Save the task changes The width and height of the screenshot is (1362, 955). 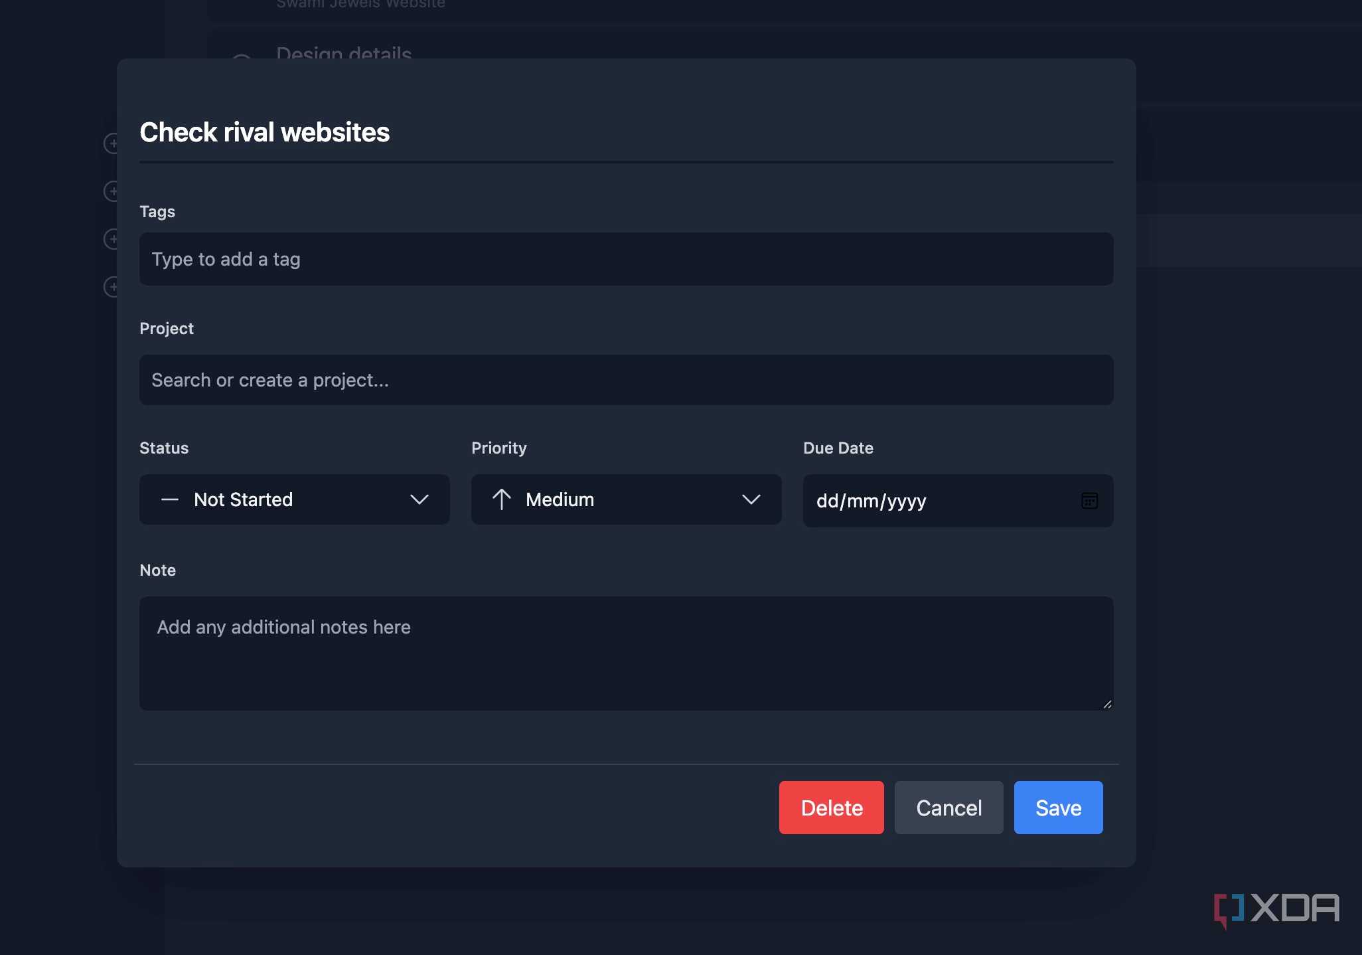(x=1058, y=808)
